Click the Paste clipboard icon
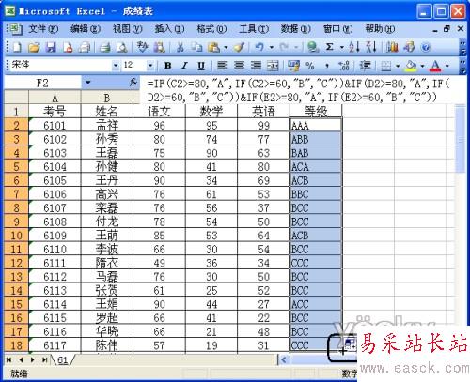 [214, 47]
